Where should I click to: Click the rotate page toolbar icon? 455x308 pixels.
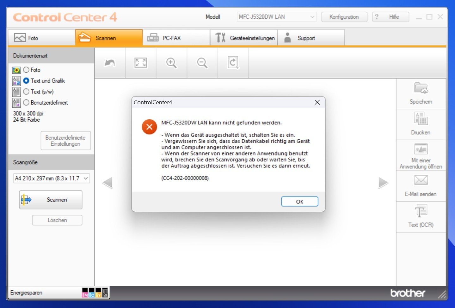233,63
